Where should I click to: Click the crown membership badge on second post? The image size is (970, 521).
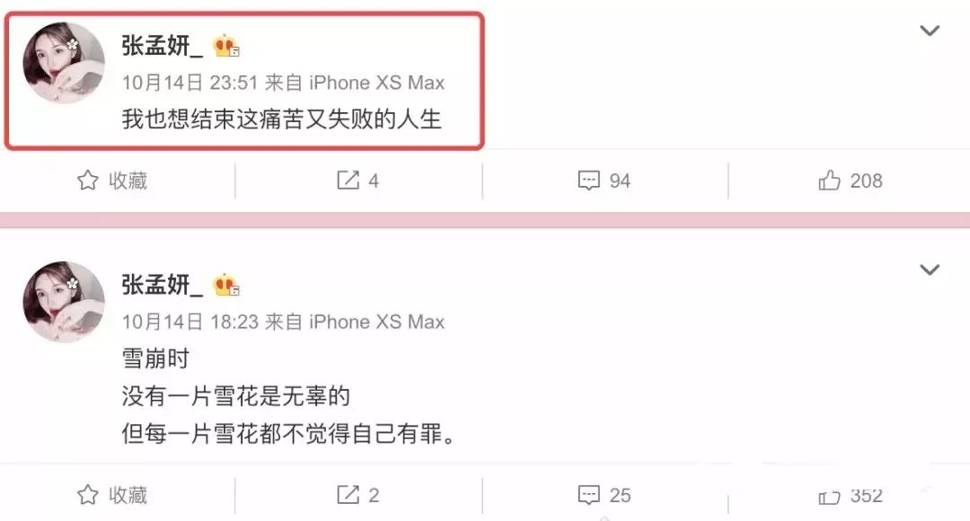(226, 286)
